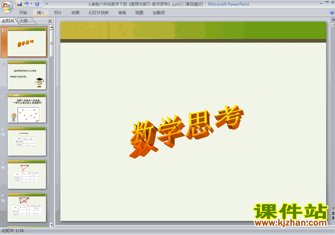Click the Next Slide double-arrow button
The width and height of the screenshot is (335, 235).
[x=333, y=218]
